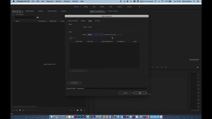Open Trash in the Dock

(x=161, y=117)
